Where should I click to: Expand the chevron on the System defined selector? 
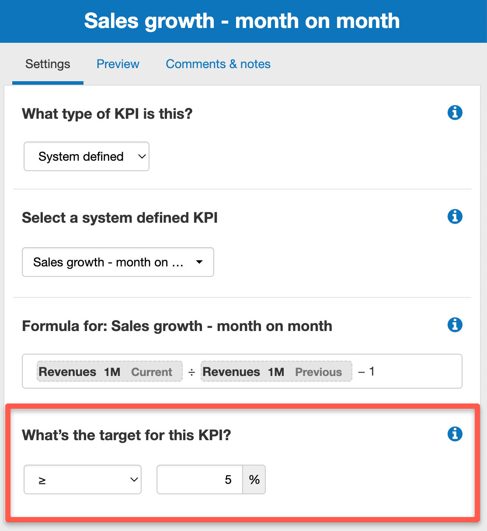pos(141,156)
